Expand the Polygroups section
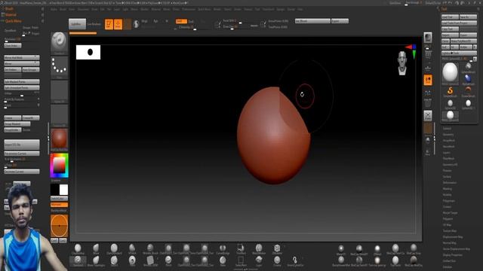Screen dimensions: 483x271 point(448,201)
